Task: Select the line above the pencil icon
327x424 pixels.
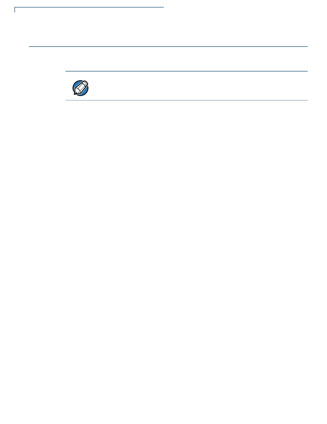Action: pos(186,71)
